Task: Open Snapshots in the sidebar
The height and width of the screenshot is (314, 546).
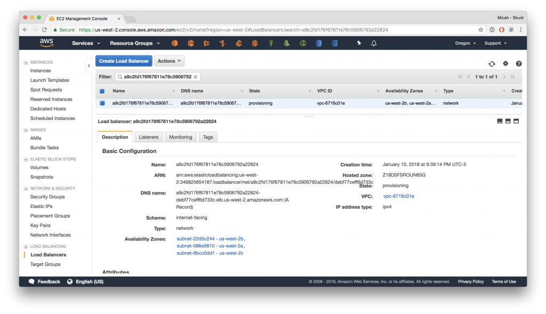Action: pos(42,177)
